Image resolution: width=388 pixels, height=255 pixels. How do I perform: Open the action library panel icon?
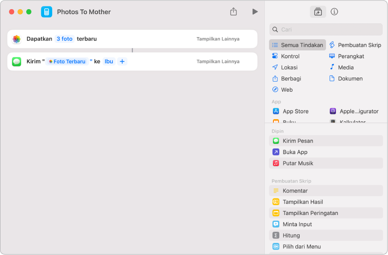click(318, 12)
